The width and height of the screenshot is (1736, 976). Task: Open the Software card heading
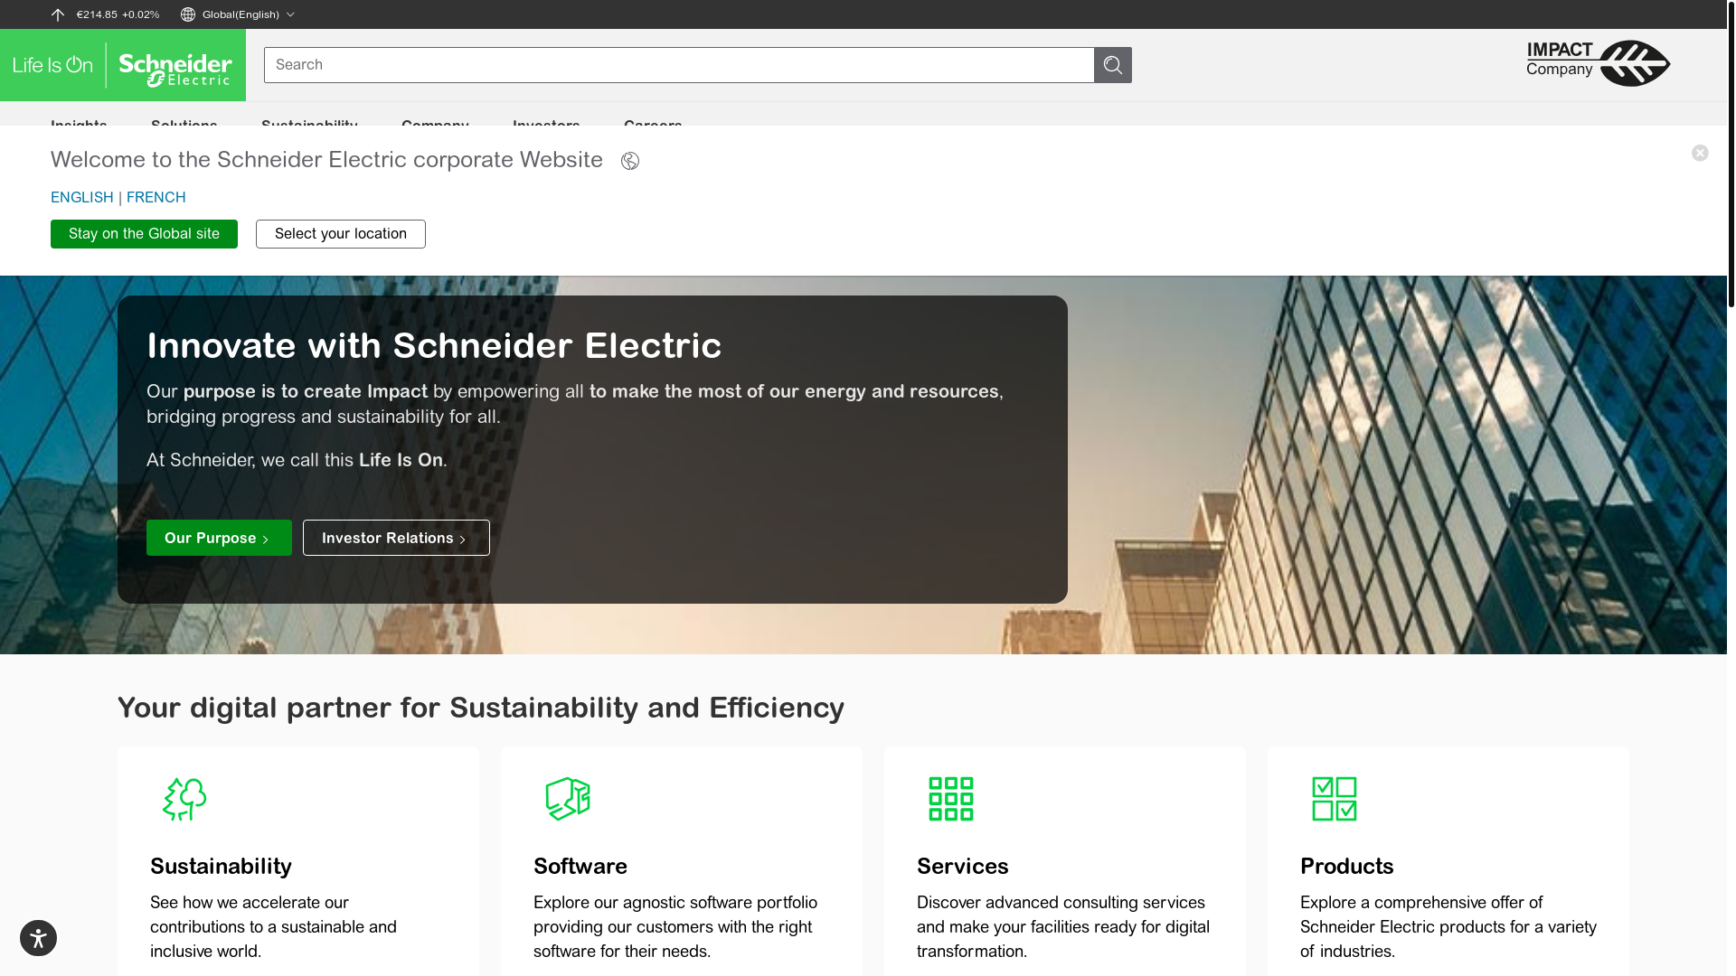580,866
